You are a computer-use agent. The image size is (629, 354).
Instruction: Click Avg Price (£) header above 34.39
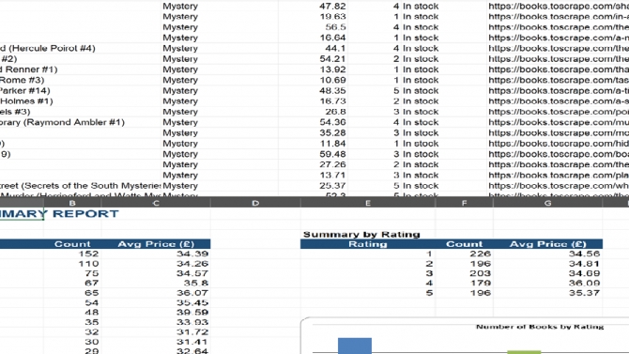pyautogui.click(x=156, y=244)
